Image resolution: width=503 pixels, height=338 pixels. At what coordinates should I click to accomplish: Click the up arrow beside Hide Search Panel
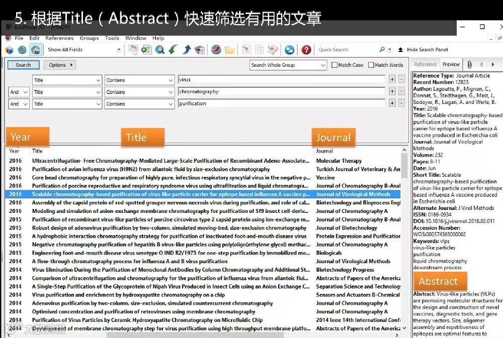coord(400,50)
